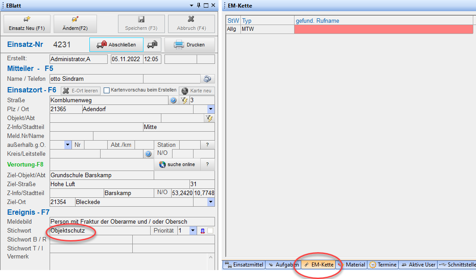
Task: Click the filter lightning icon in Objekt/Abt row
Action: [209, 118]
